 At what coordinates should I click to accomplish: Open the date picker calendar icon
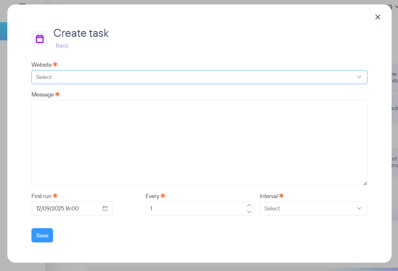click(x=105, y=208)
